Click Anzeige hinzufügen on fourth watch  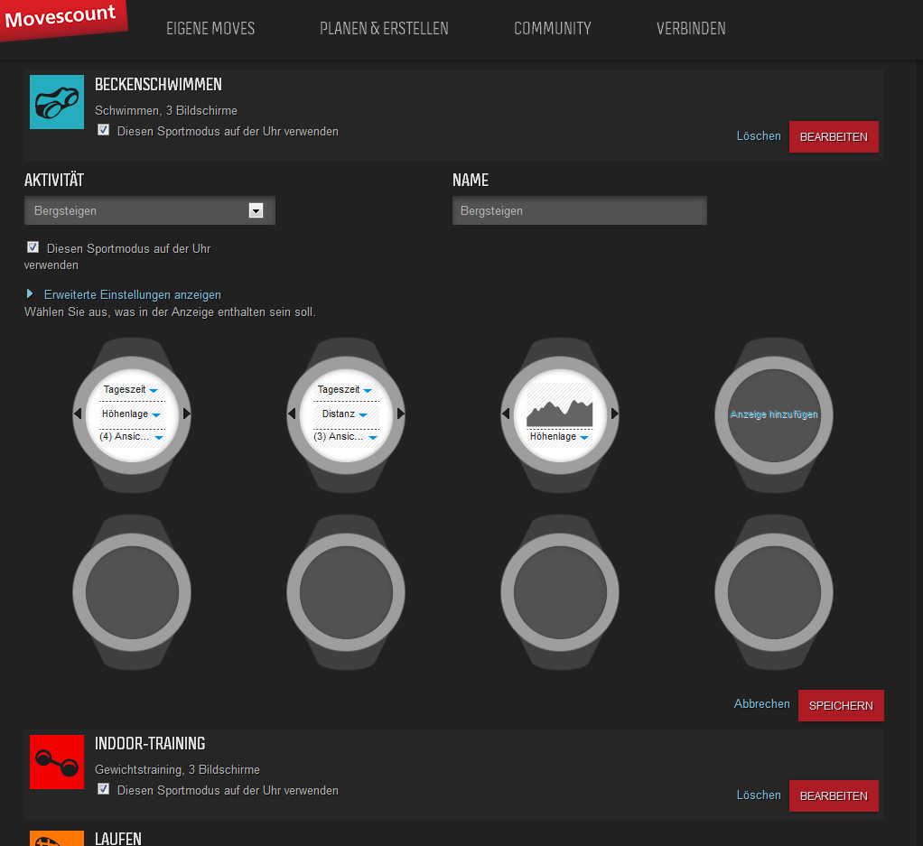click(x=774, y=414)
